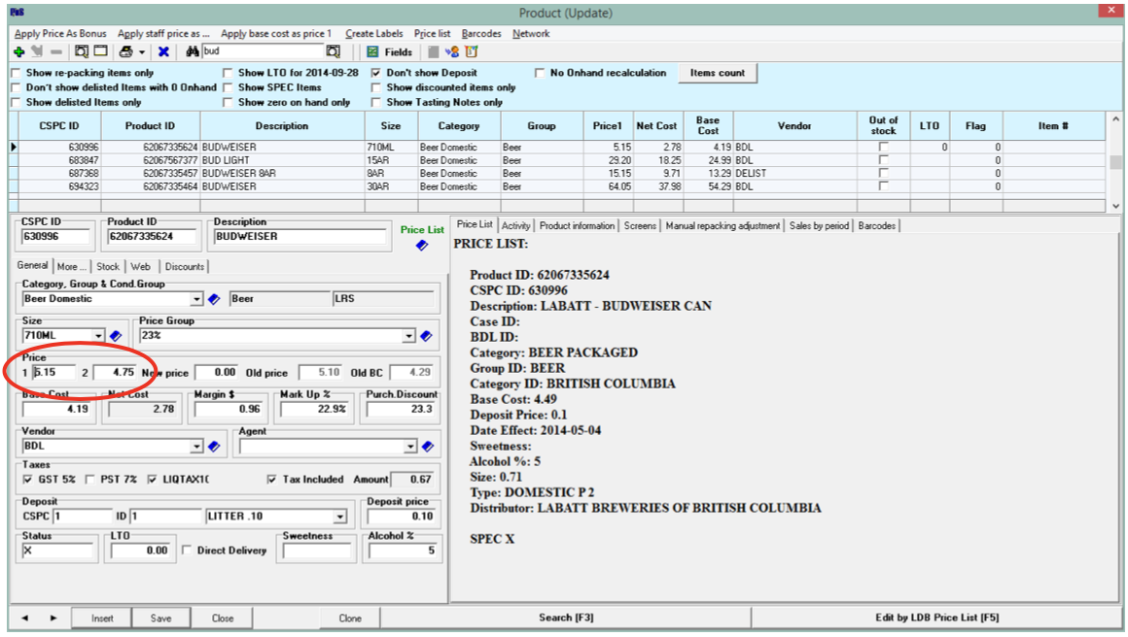This screenshot has width=1128, height=637.
Task: Click blue diamond next to Agent dropdown
Action: pyautogui.click(x=427, y=446)
